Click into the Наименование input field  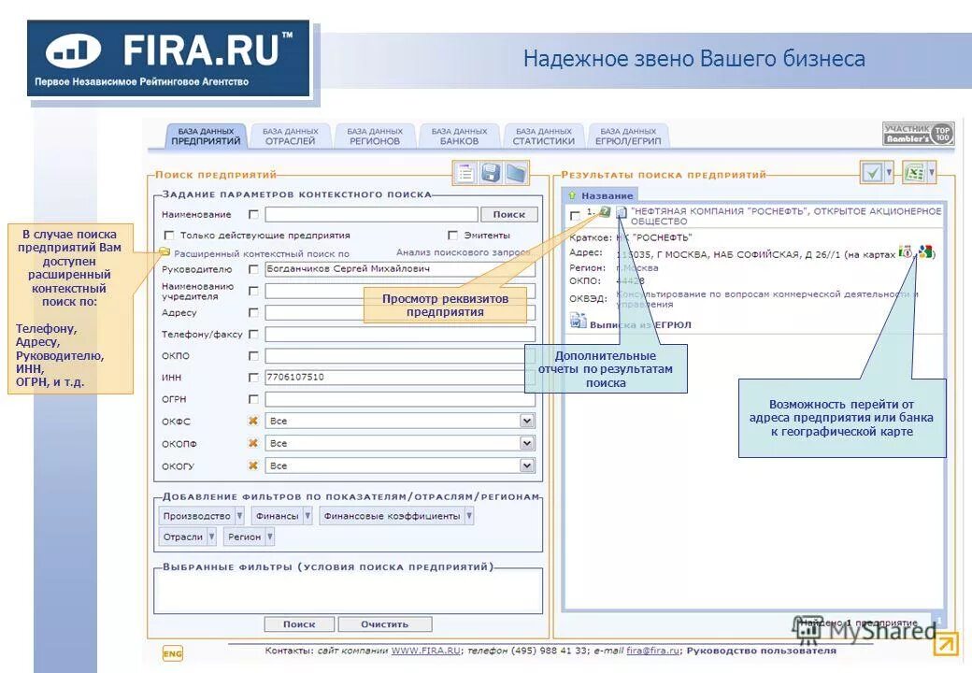tap(371, 214)
